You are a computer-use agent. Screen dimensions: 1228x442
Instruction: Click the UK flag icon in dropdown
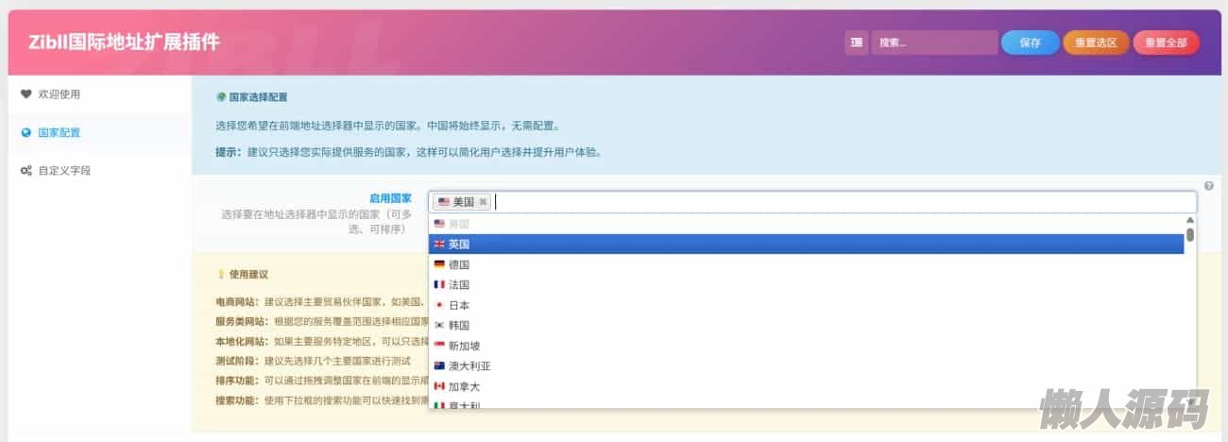click(439, 244)
